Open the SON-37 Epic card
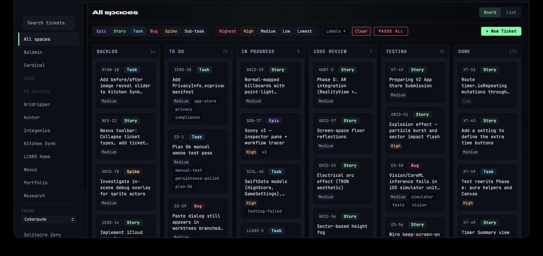The height and width of the screenshot is (256, 543). [x=271, y=136]
